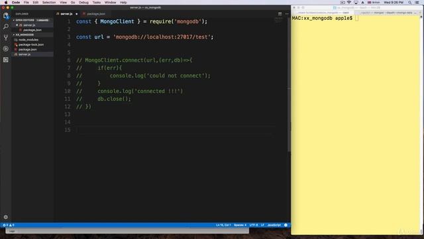Open the Apple menu
This screenshot has width=424, height=239.
click(x=6, y=3)
